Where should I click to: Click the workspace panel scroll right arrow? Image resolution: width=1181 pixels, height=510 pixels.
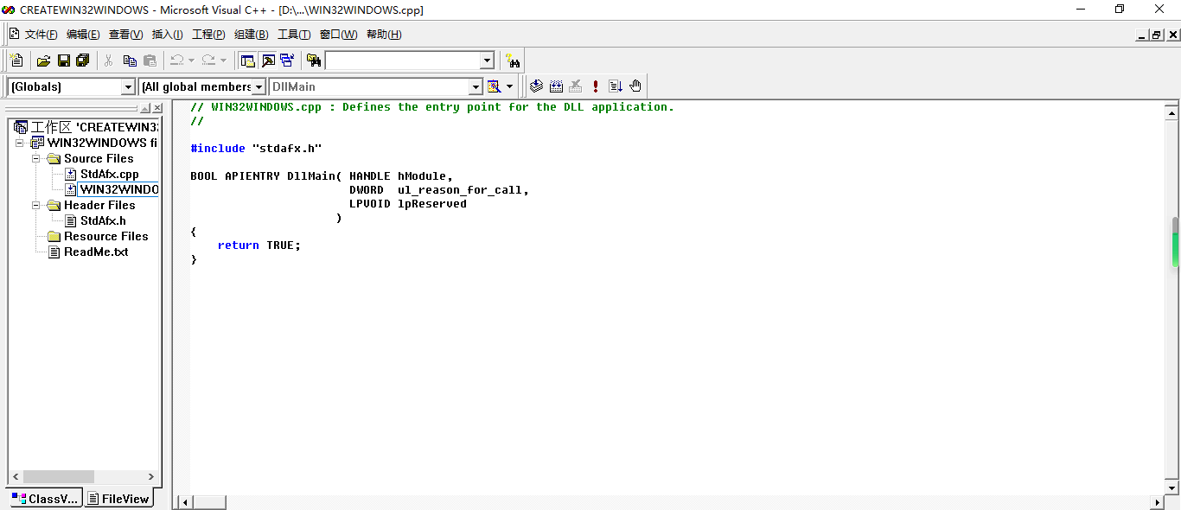point(151,476)
